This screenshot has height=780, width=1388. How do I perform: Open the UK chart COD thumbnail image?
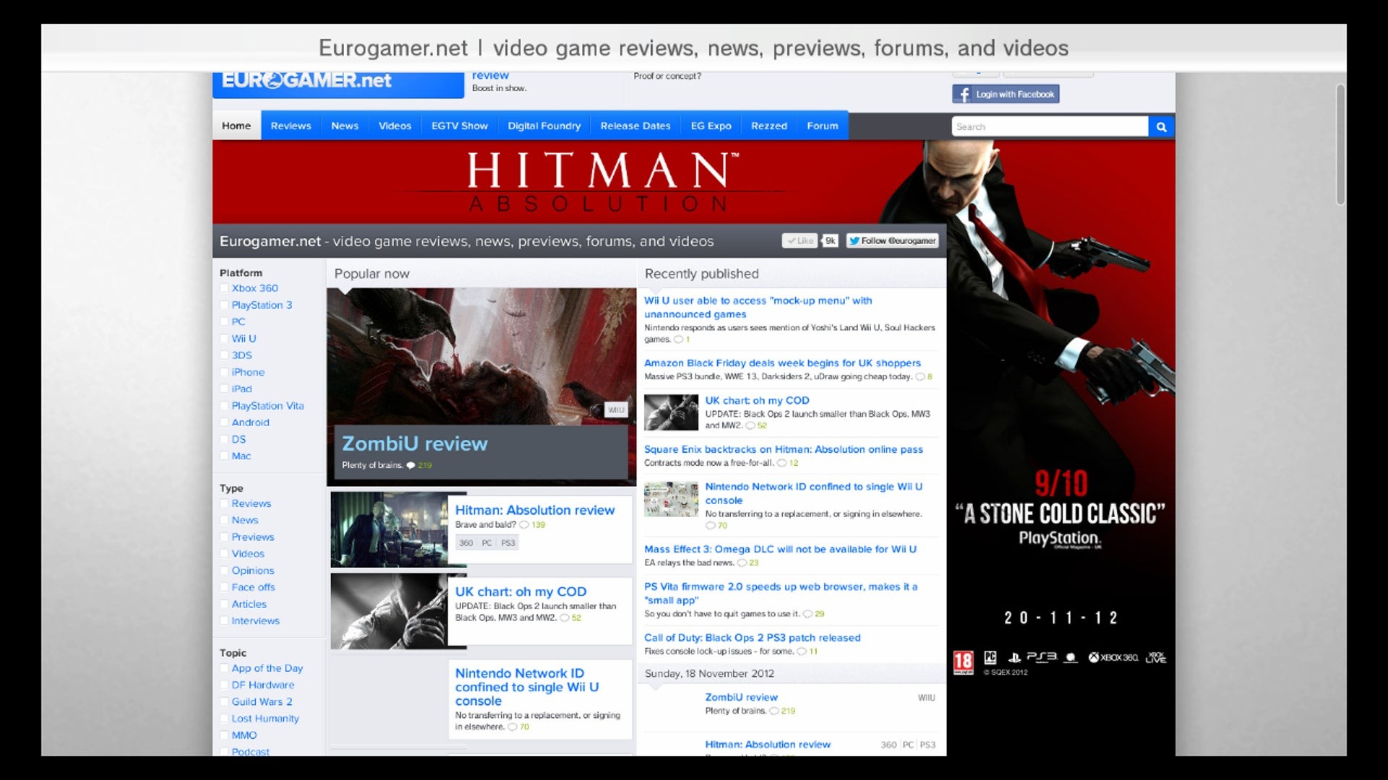point(389,611)
